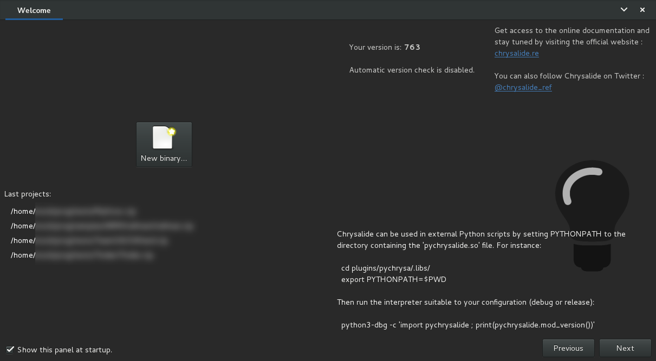Open the first /home/ recent project
Image resolution: width=656 pixels, height=361 pixels.
click(x=73, y=211)
